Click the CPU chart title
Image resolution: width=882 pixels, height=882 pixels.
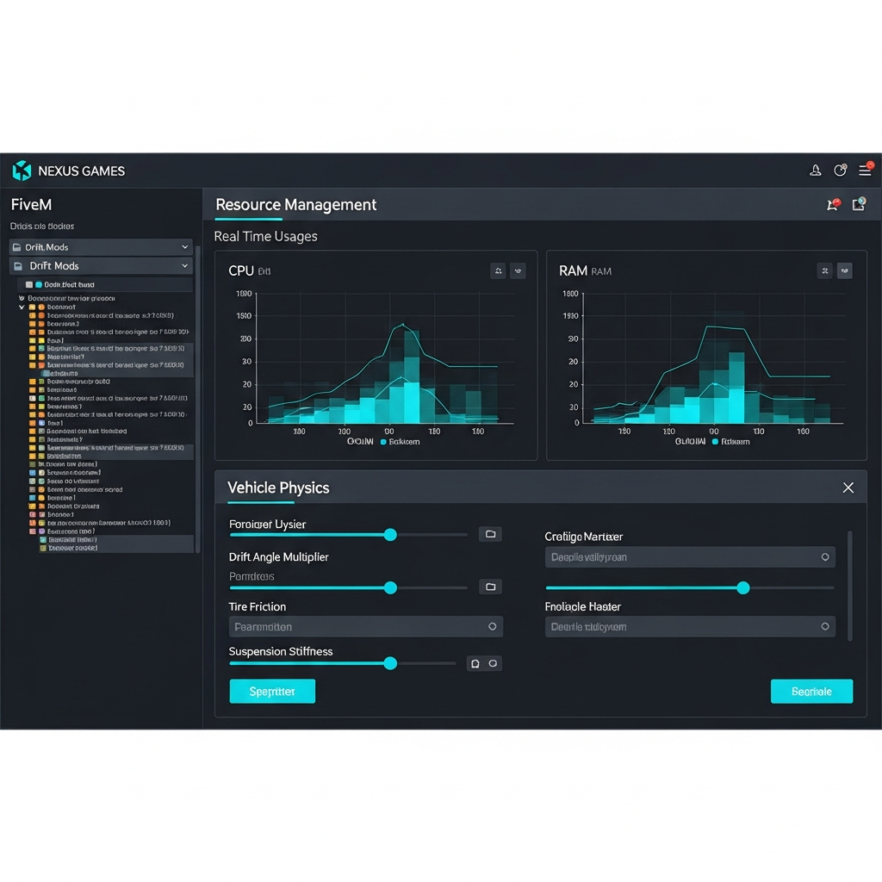point(241,271)
